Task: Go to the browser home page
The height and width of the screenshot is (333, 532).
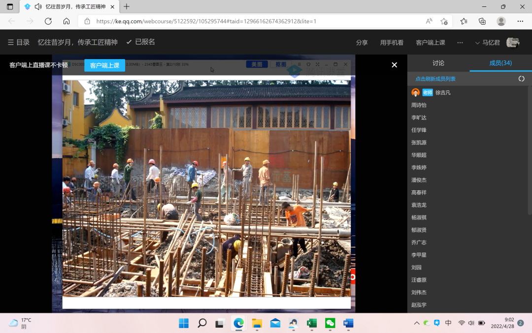Action: (x=66, y=21)
